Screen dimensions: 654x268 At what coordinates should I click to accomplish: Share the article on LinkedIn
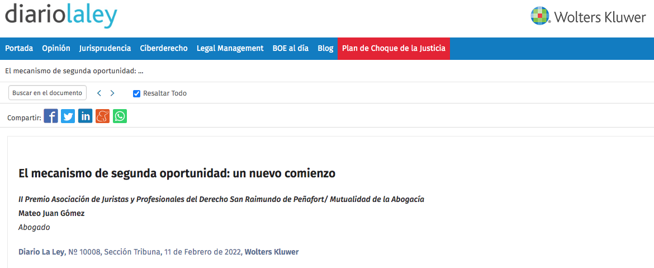point(85,116)
